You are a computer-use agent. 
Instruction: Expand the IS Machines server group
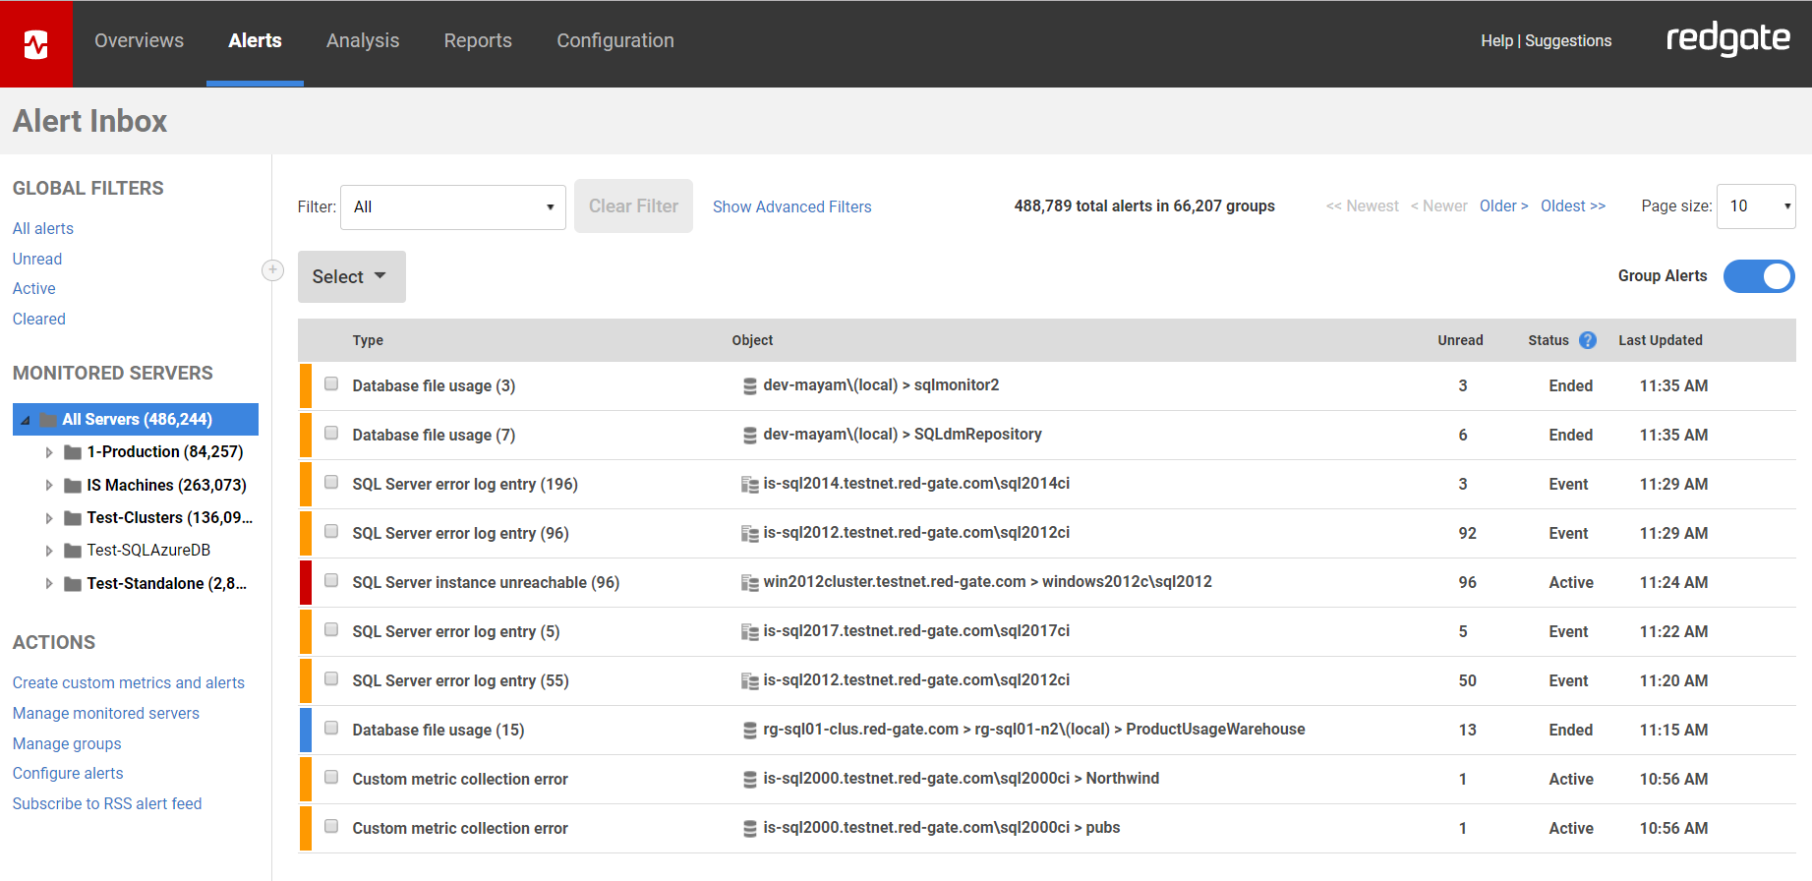point(49,486)
